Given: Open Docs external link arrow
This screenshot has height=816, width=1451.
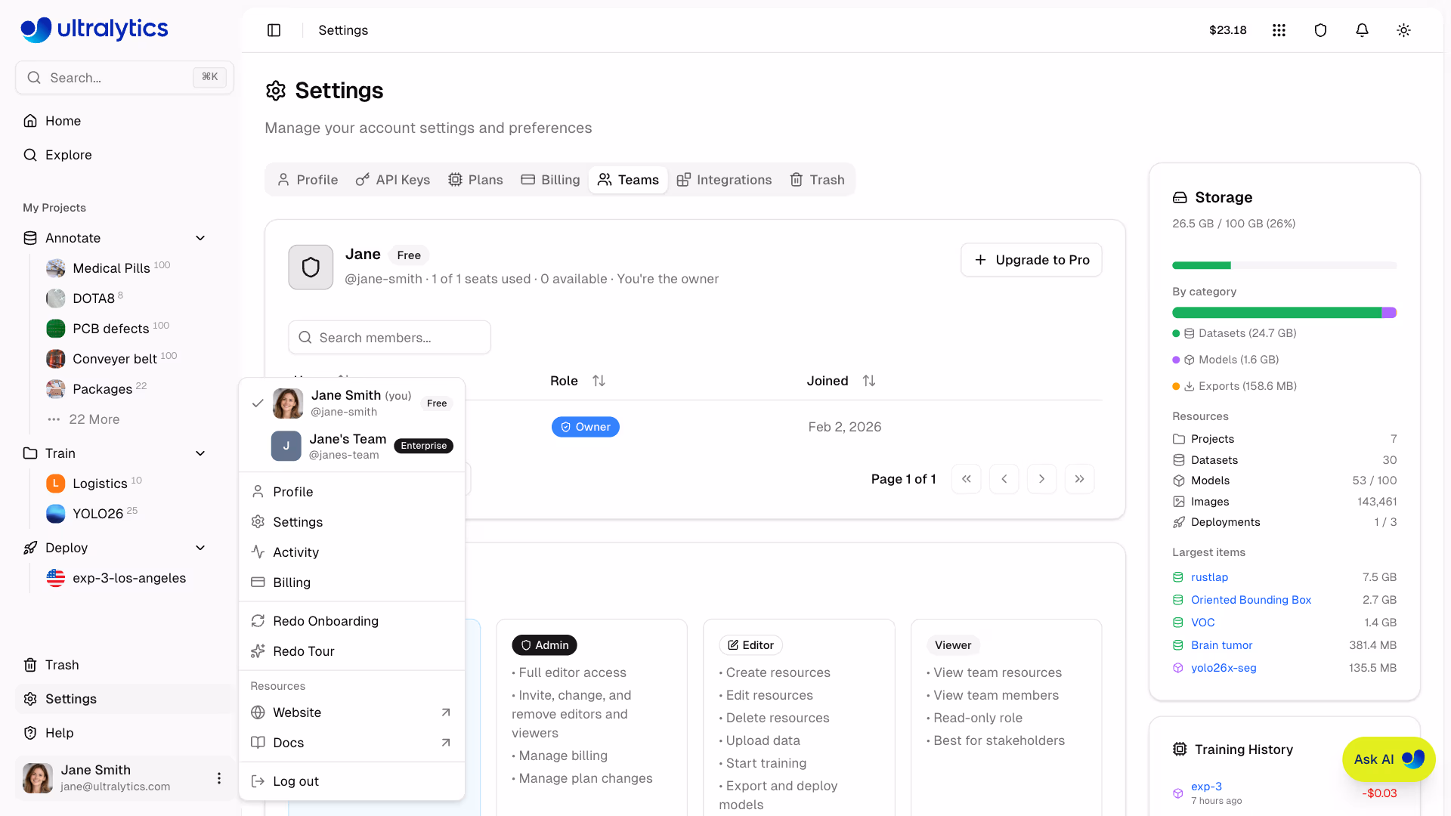Looking at the screenshot, I should click(446, 743).
